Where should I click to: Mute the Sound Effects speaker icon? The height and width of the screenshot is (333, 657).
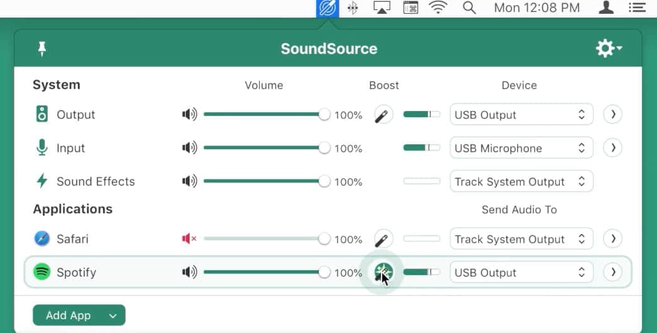[190, 181]
